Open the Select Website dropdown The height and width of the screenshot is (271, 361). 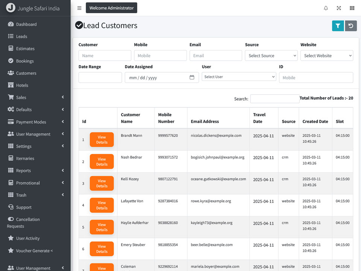(x=326, y=56)
